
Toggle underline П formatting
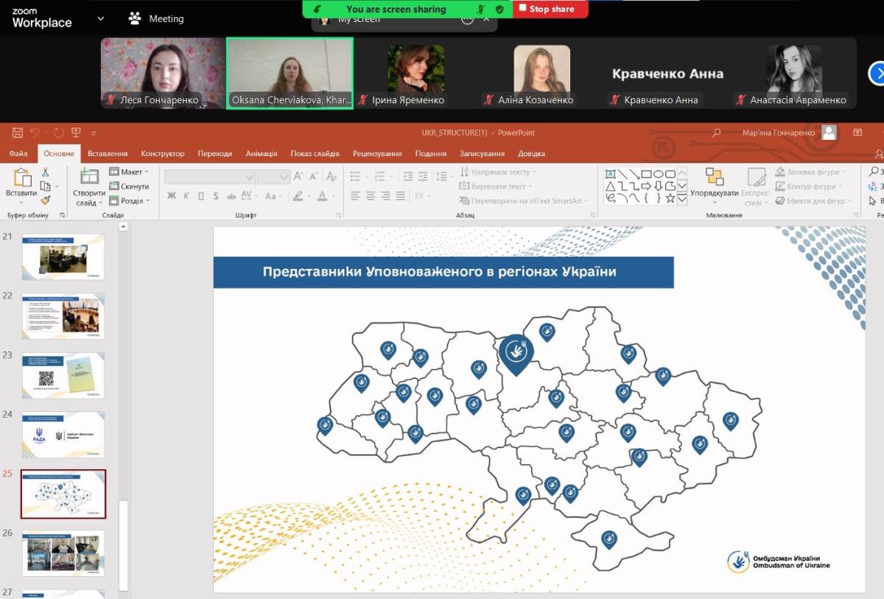[200, 196]
